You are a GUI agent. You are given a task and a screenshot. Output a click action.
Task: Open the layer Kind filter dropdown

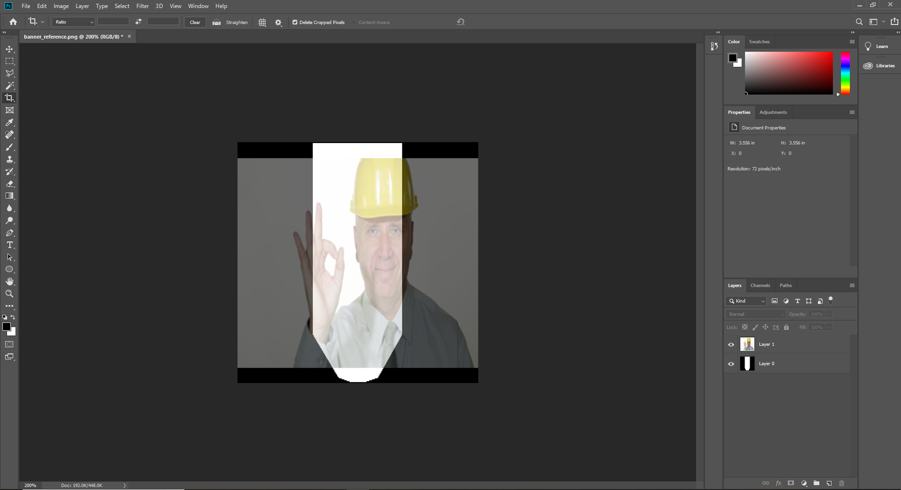click(x=746, y=301)
